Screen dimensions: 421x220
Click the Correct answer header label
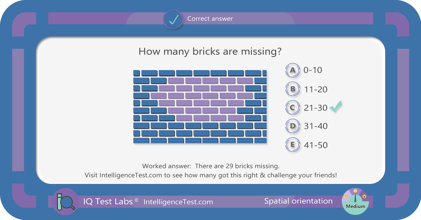pyautogui.click(x=210, y=19)
